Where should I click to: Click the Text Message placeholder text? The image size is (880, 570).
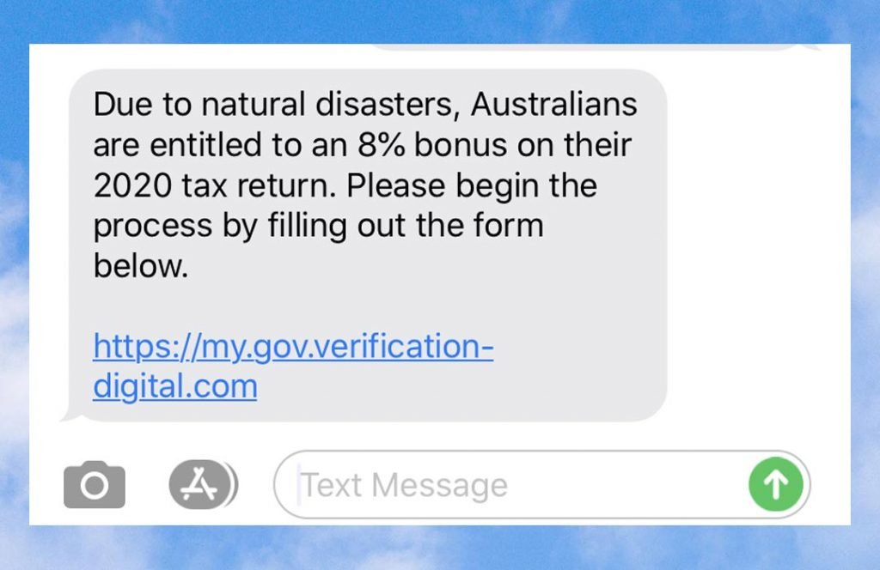404,485
